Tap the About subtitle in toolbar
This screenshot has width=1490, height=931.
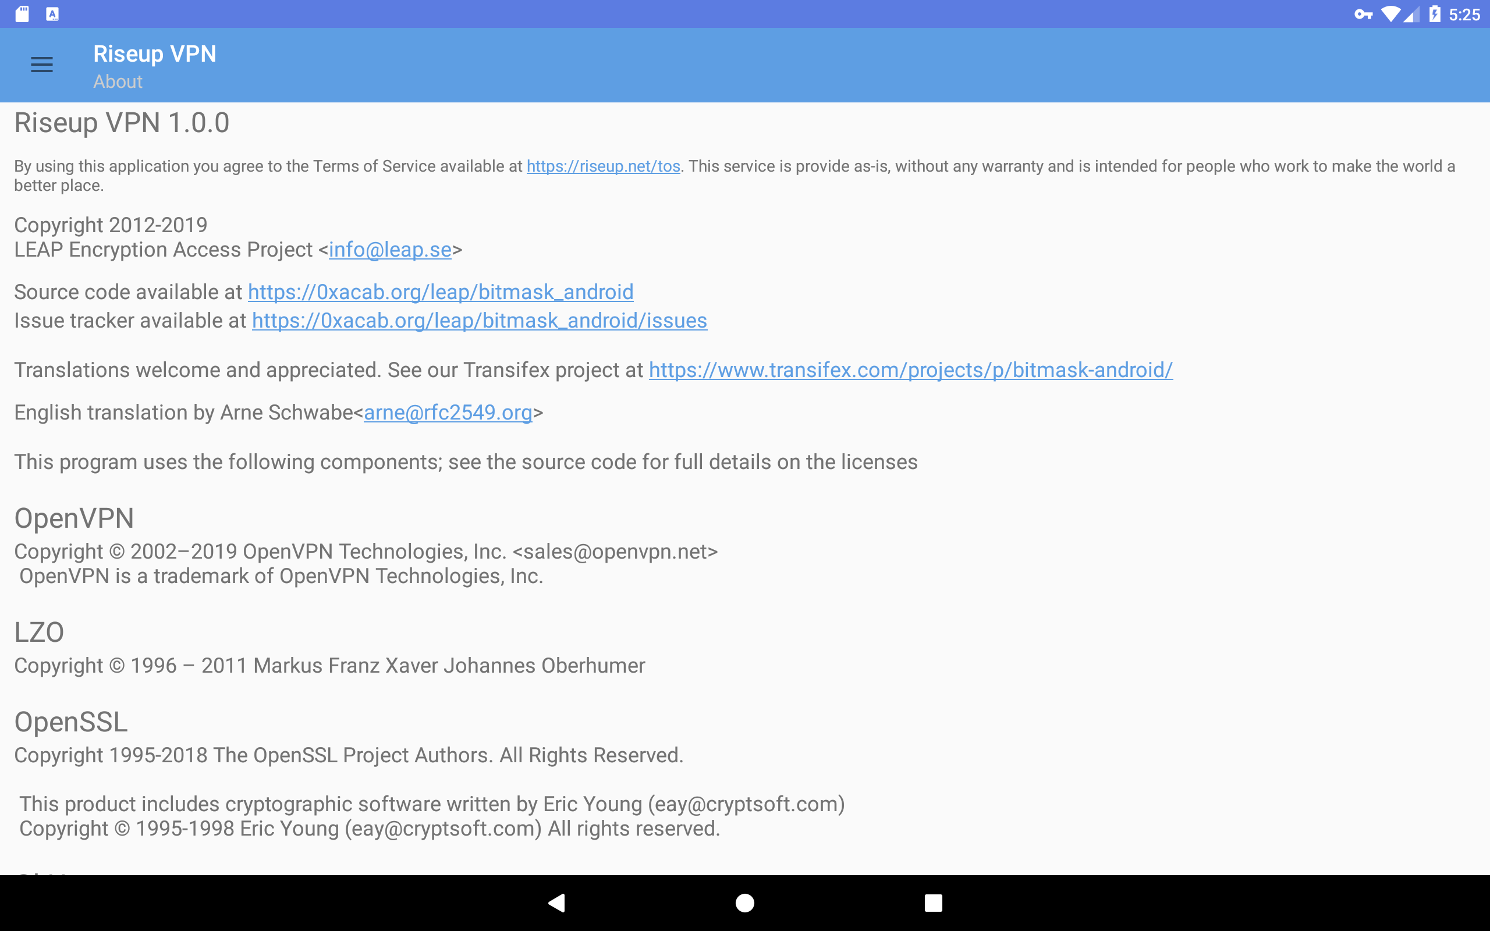(x=118, y=82)
